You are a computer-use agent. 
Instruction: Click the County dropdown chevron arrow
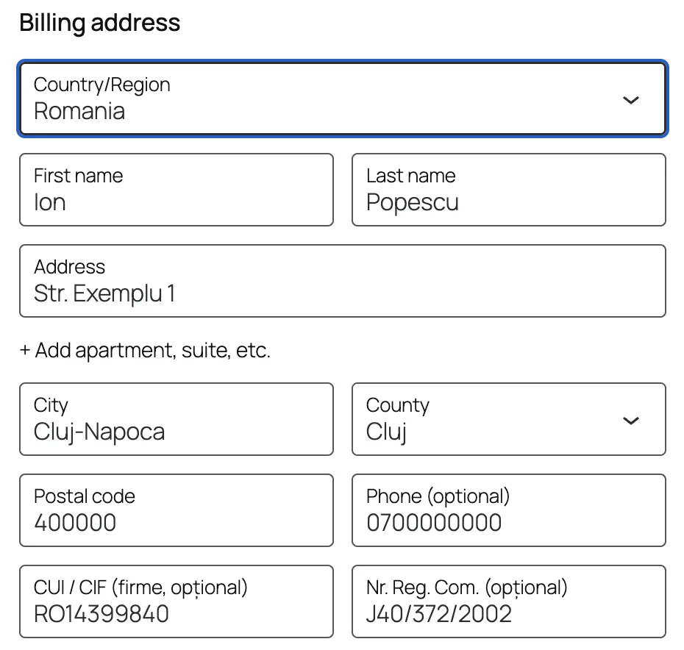(631, 421)
